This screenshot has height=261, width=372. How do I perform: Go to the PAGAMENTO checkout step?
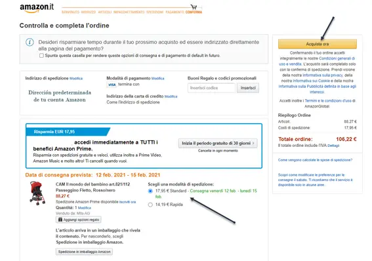click(x=175, y=12)
